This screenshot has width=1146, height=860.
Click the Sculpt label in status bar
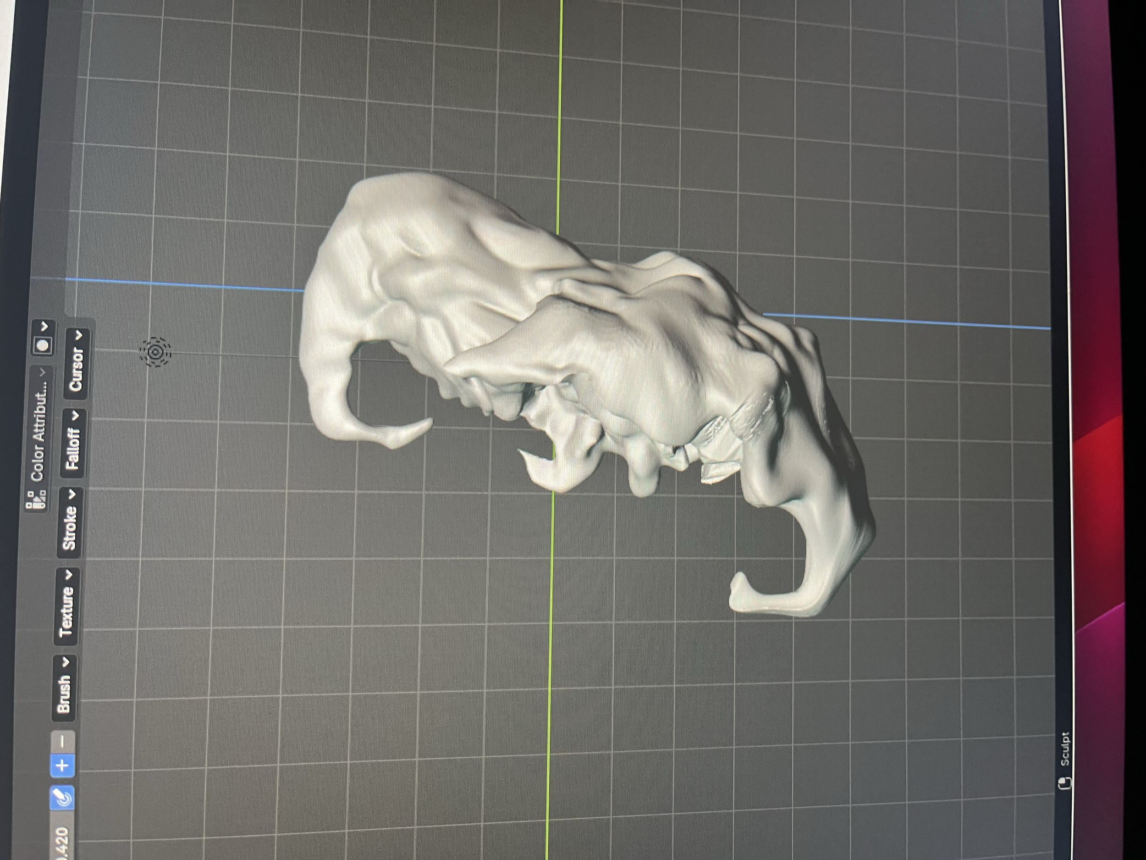1065,749
